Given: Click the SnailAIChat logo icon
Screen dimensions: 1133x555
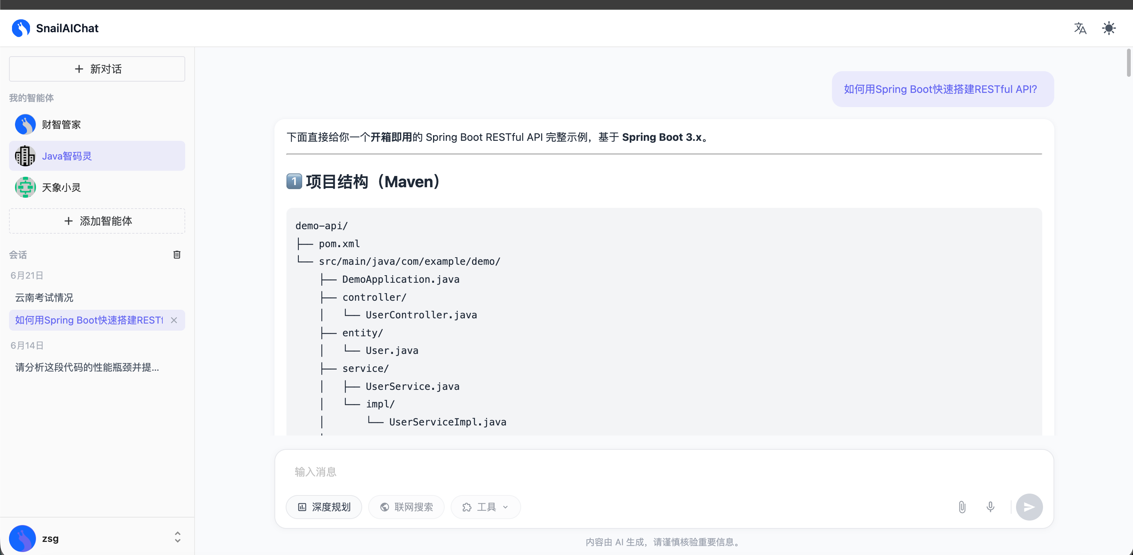Looking at the screenshot, I should pyautogui.click(x=21, y=28).
